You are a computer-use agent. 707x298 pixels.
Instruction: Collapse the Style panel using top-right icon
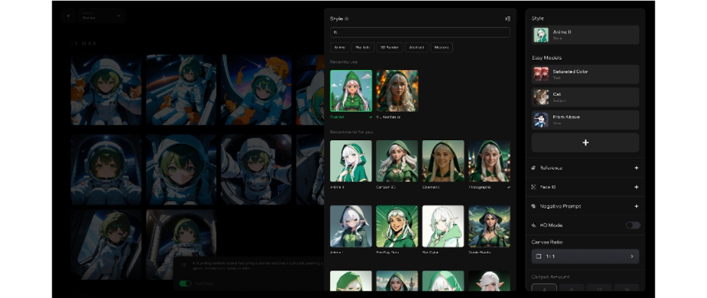(507, 19)
